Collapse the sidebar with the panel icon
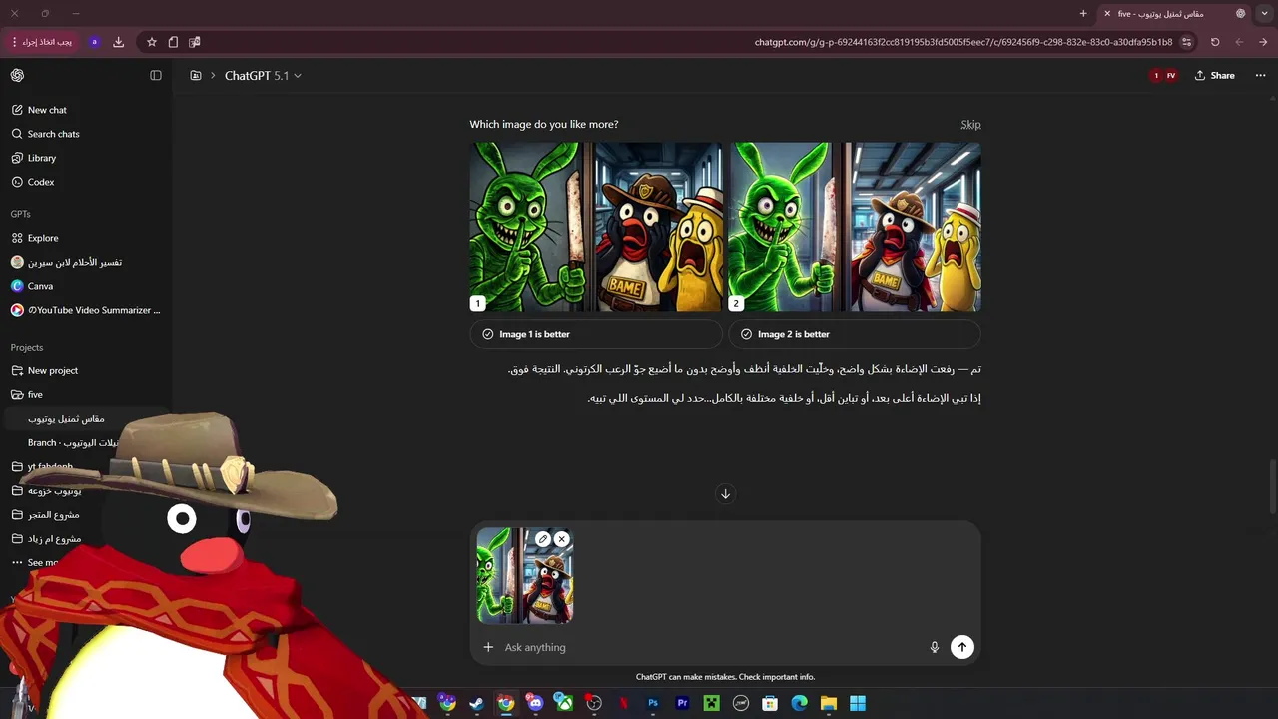 156,75
